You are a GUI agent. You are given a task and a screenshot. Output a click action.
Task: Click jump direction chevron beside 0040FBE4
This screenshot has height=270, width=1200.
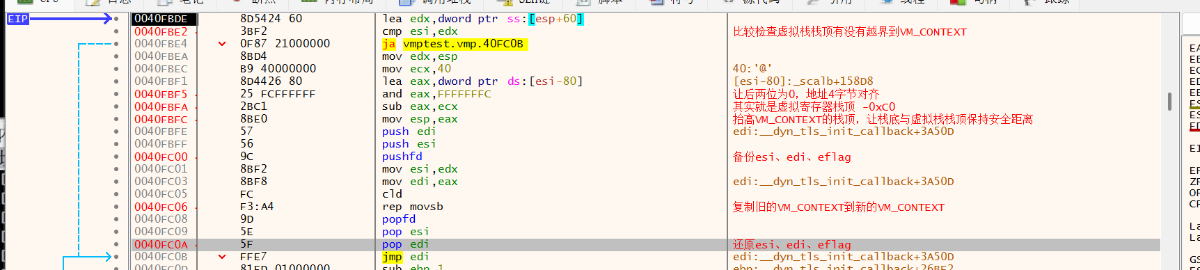point(222,44)
